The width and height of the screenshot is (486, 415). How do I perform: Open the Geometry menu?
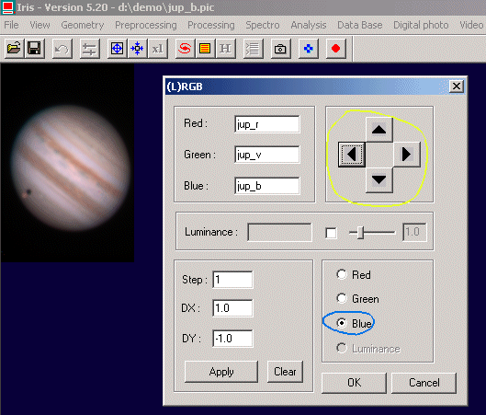(83, 25)
